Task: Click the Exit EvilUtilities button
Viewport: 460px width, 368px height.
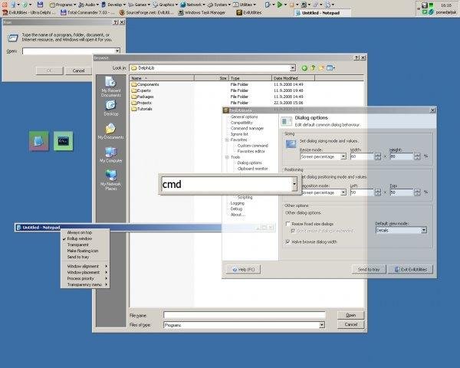Action: tap(410, 269)
